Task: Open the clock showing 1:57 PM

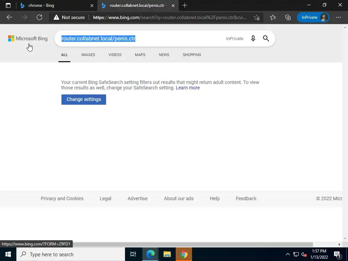Action: pyautogui.click(x=319, y=254)
